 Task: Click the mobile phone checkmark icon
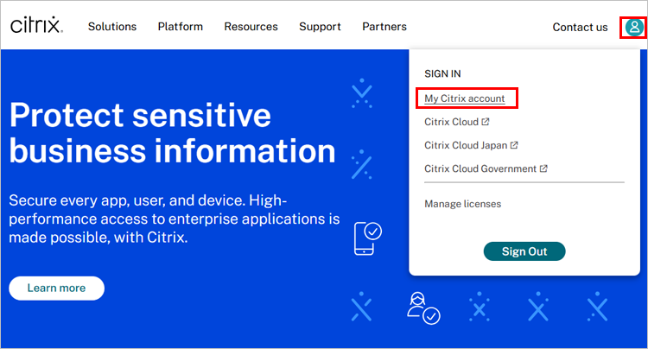point(367,238)
